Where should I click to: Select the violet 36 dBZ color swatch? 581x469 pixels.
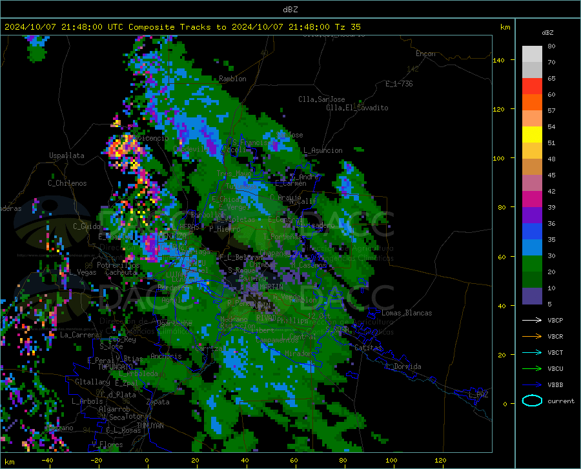532,215
